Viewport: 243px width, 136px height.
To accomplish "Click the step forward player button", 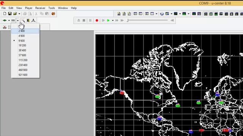I will click(x=103, y=20).
